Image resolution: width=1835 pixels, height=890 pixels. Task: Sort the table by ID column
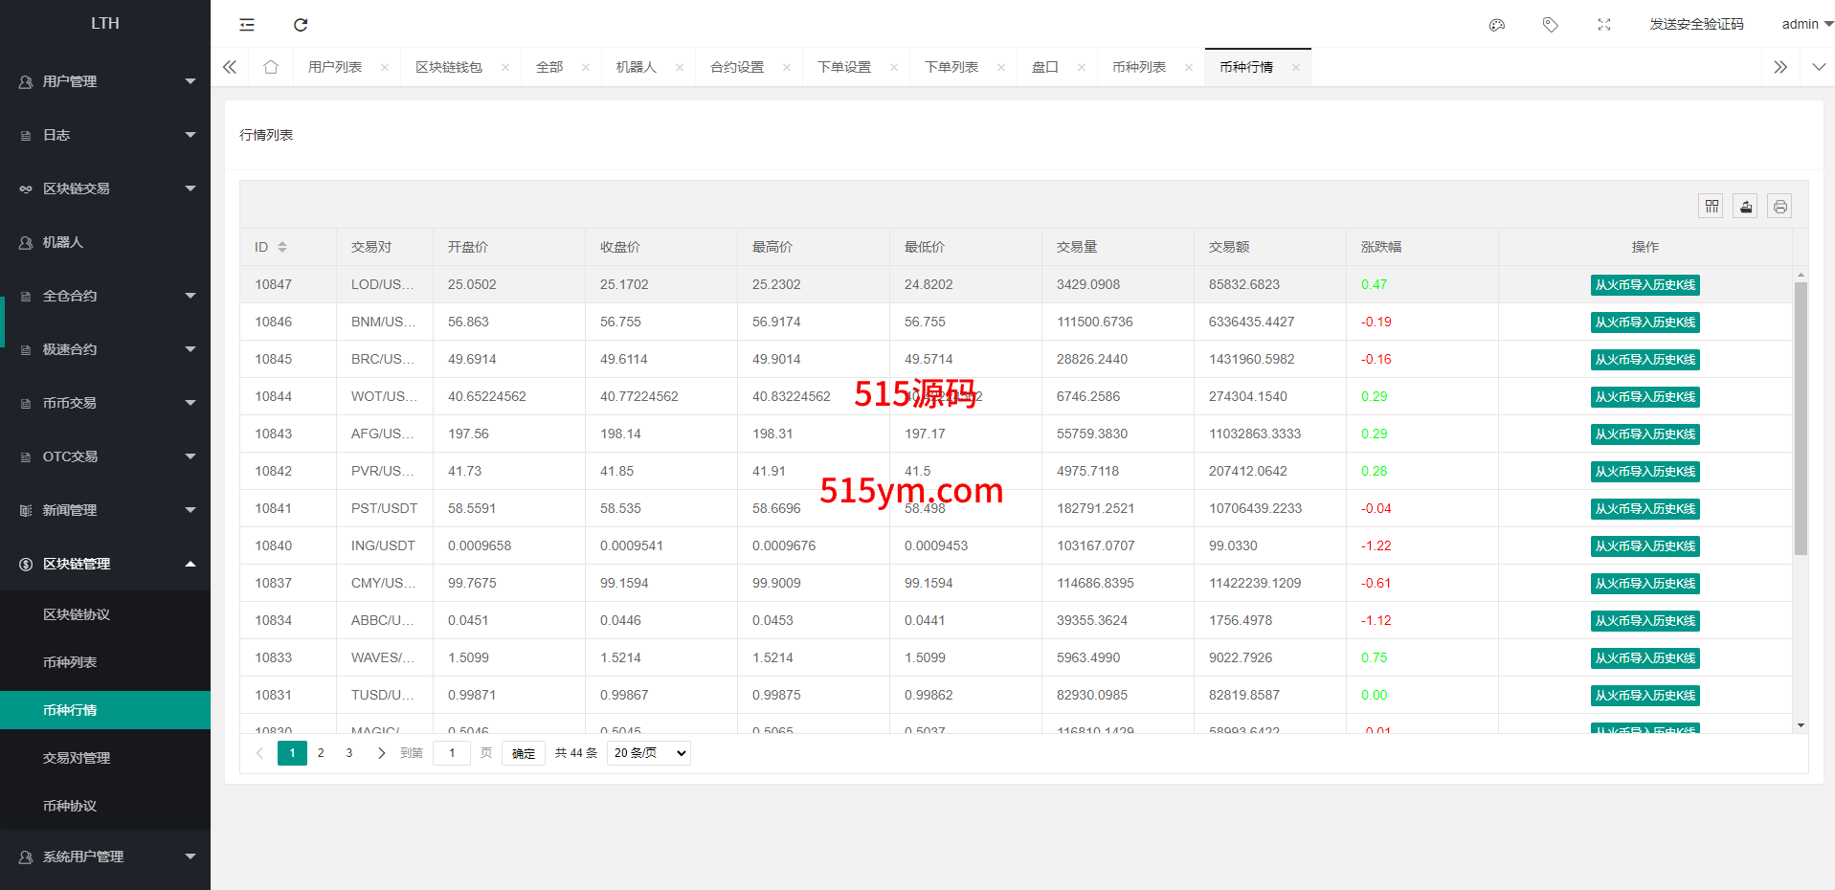[x=282, y=247]
